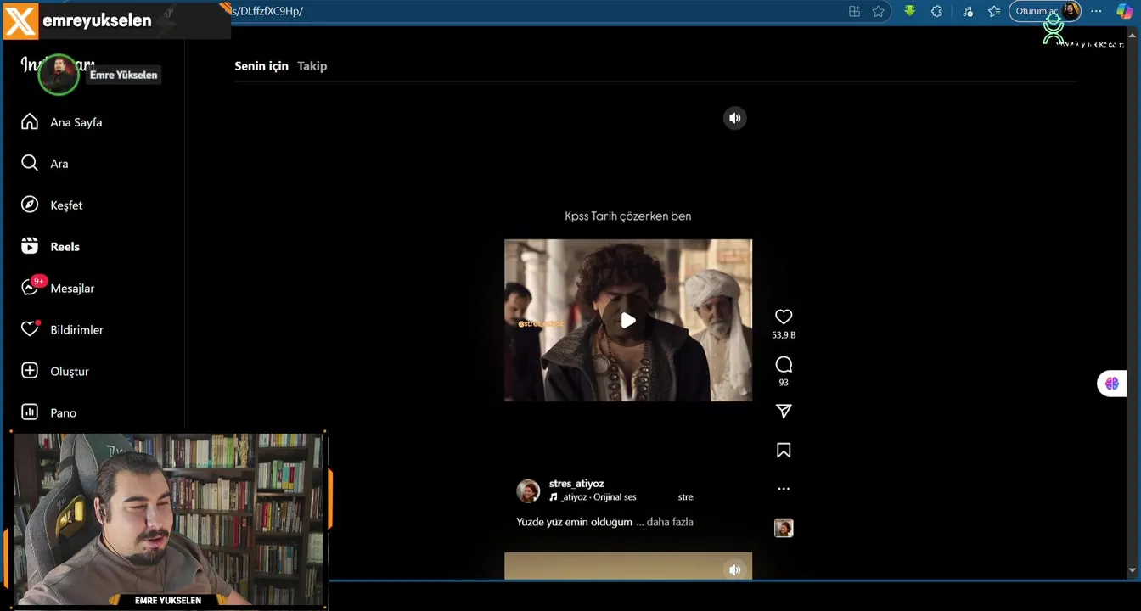
Task: Click the Kpss Tarih çözerken ben caption
Action: click(x=628, y=216)
